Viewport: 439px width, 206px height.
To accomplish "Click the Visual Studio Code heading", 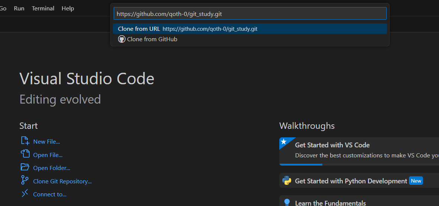I will [87, 78].
